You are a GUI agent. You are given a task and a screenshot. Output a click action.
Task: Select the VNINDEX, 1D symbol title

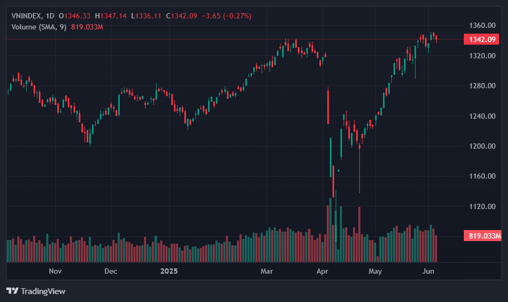(x=33, y=16)
